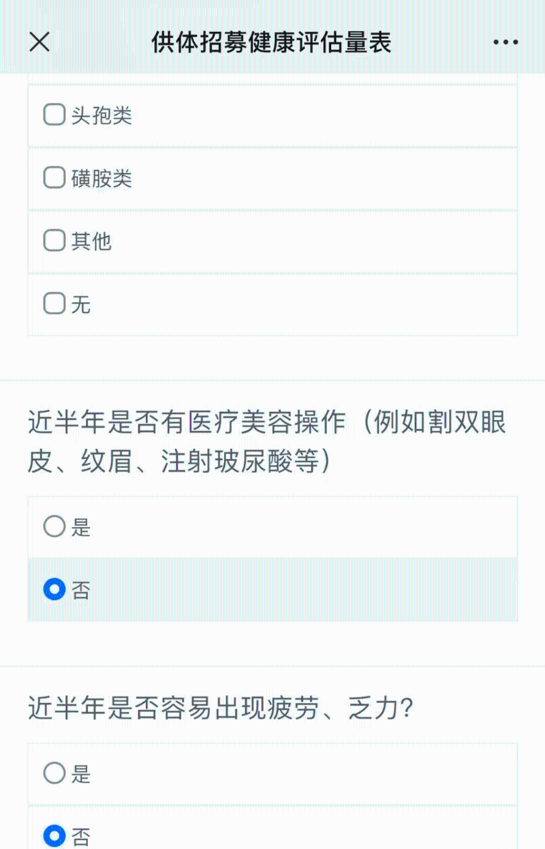
Task: Select 是 for the medical cosmetic question
Action: pyautogui.click(x=53, y=526)
